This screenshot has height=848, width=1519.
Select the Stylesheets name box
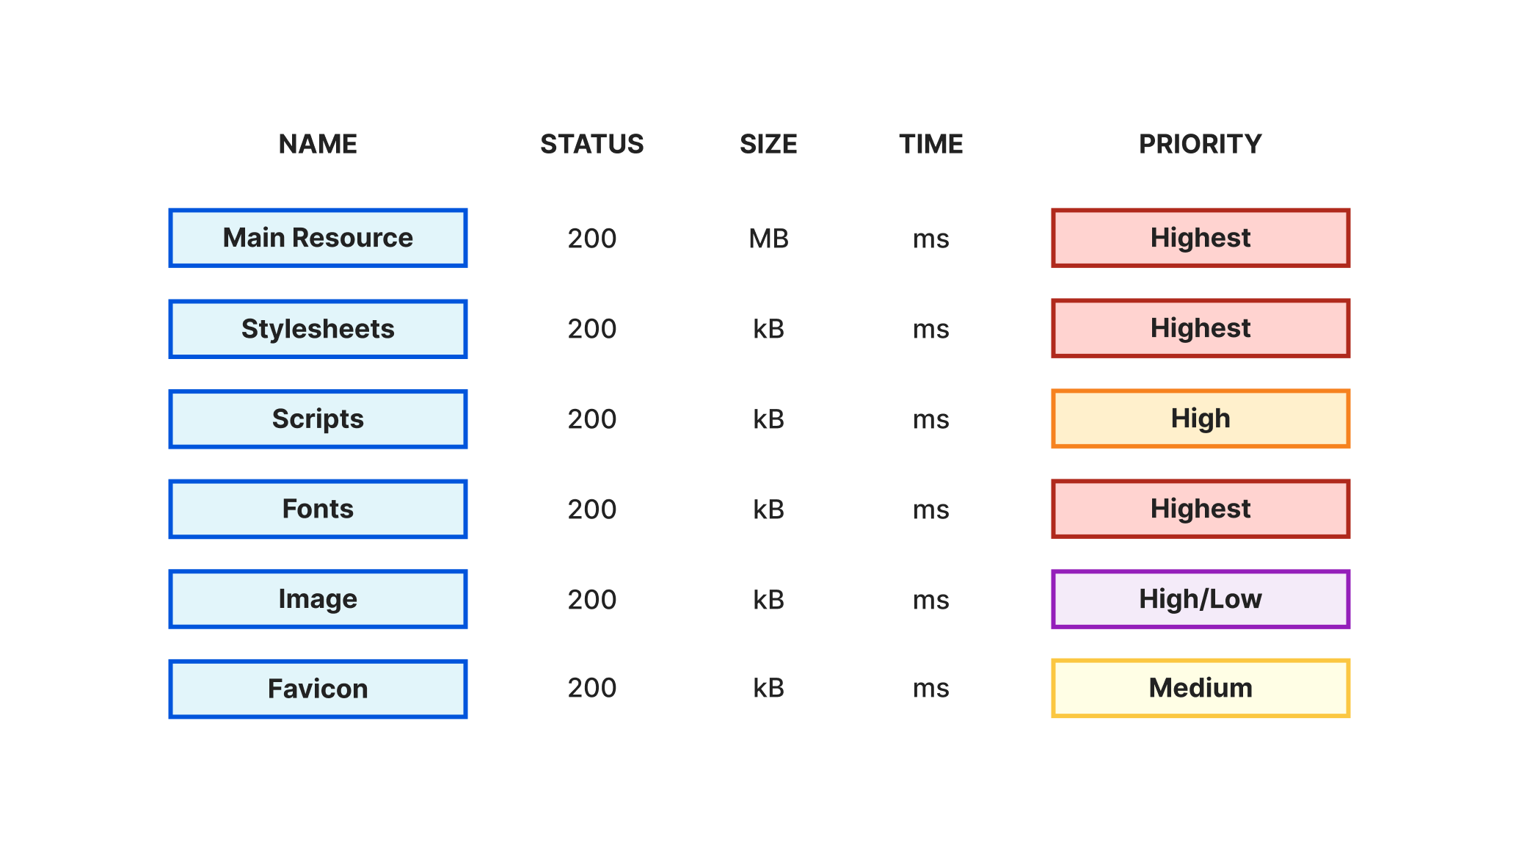point(318,329)
